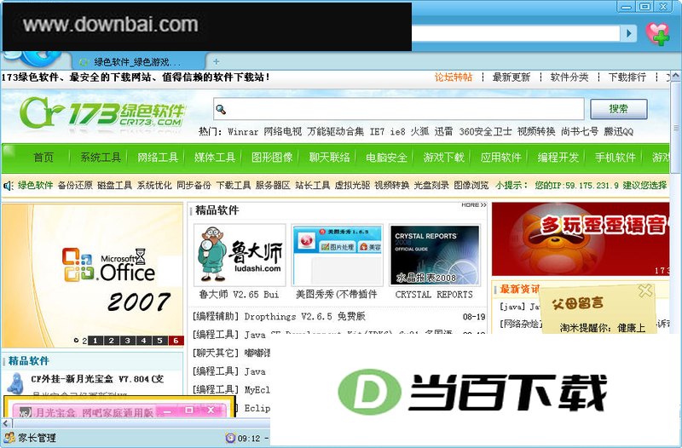Open the 电脑安全 category
This screenshot has height=448, width=682.
coord(386,158)
